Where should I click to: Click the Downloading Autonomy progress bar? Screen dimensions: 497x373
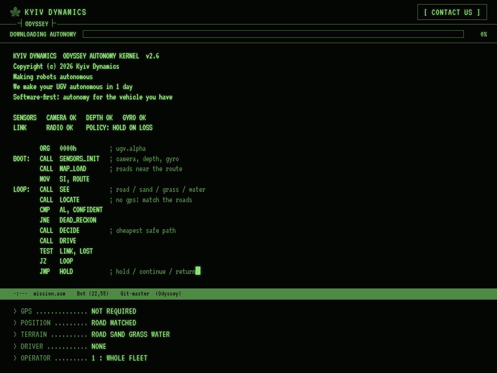click(273, 34)
